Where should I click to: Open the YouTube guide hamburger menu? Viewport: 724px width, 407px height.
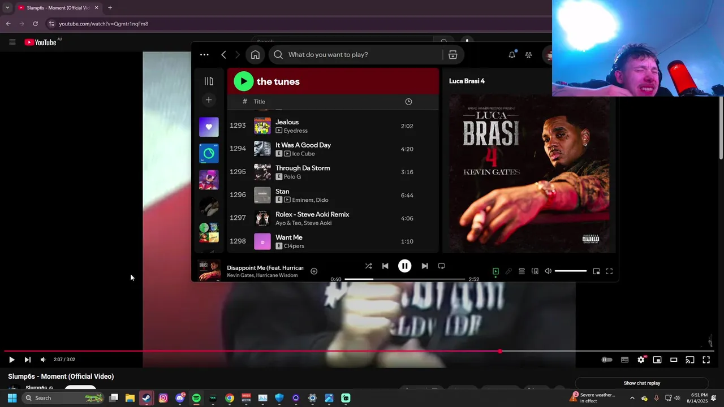[x=12, y=42]
